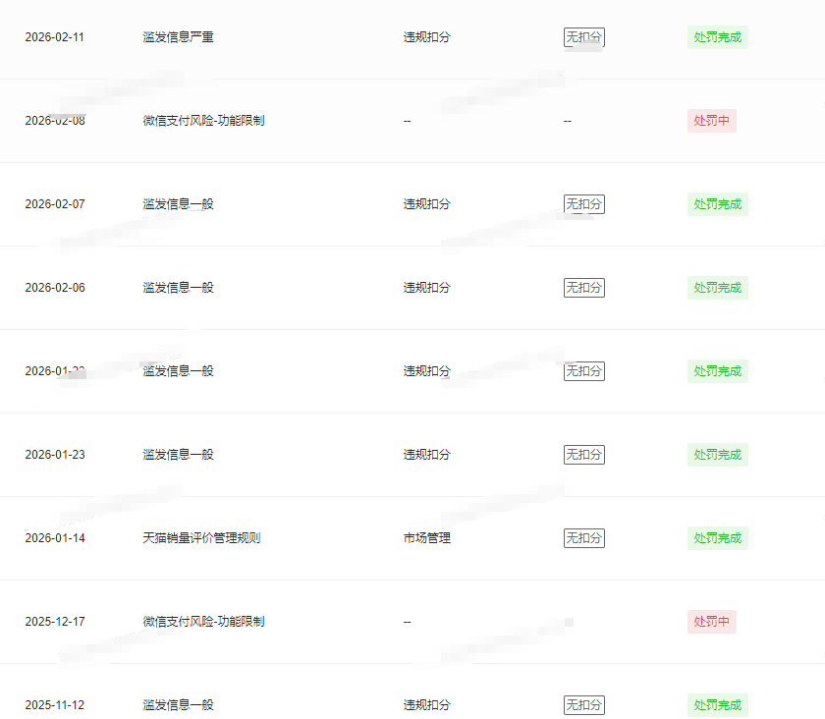Open 微信支付风险-功能限制 entry dated 2026-02-08
This screenshot has width=825, height=719.
point(203,121)
